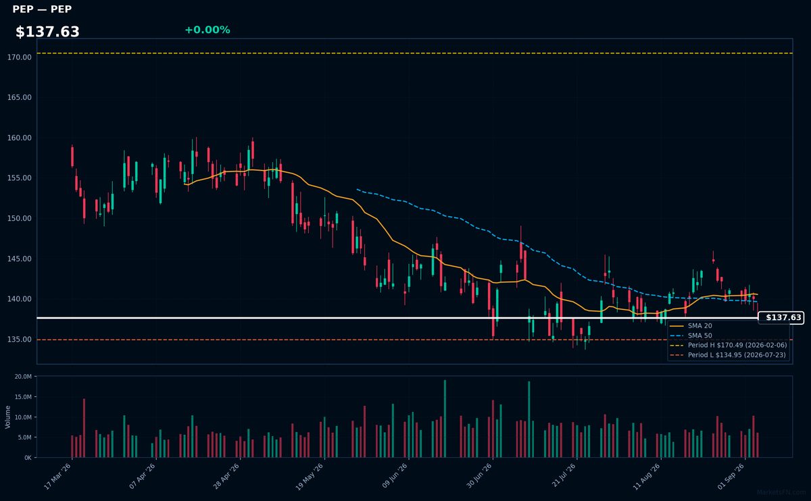Click the 140.00 price axis label
Screen dimensions: 811x501
pyautogui.click(x=20, y=299)
